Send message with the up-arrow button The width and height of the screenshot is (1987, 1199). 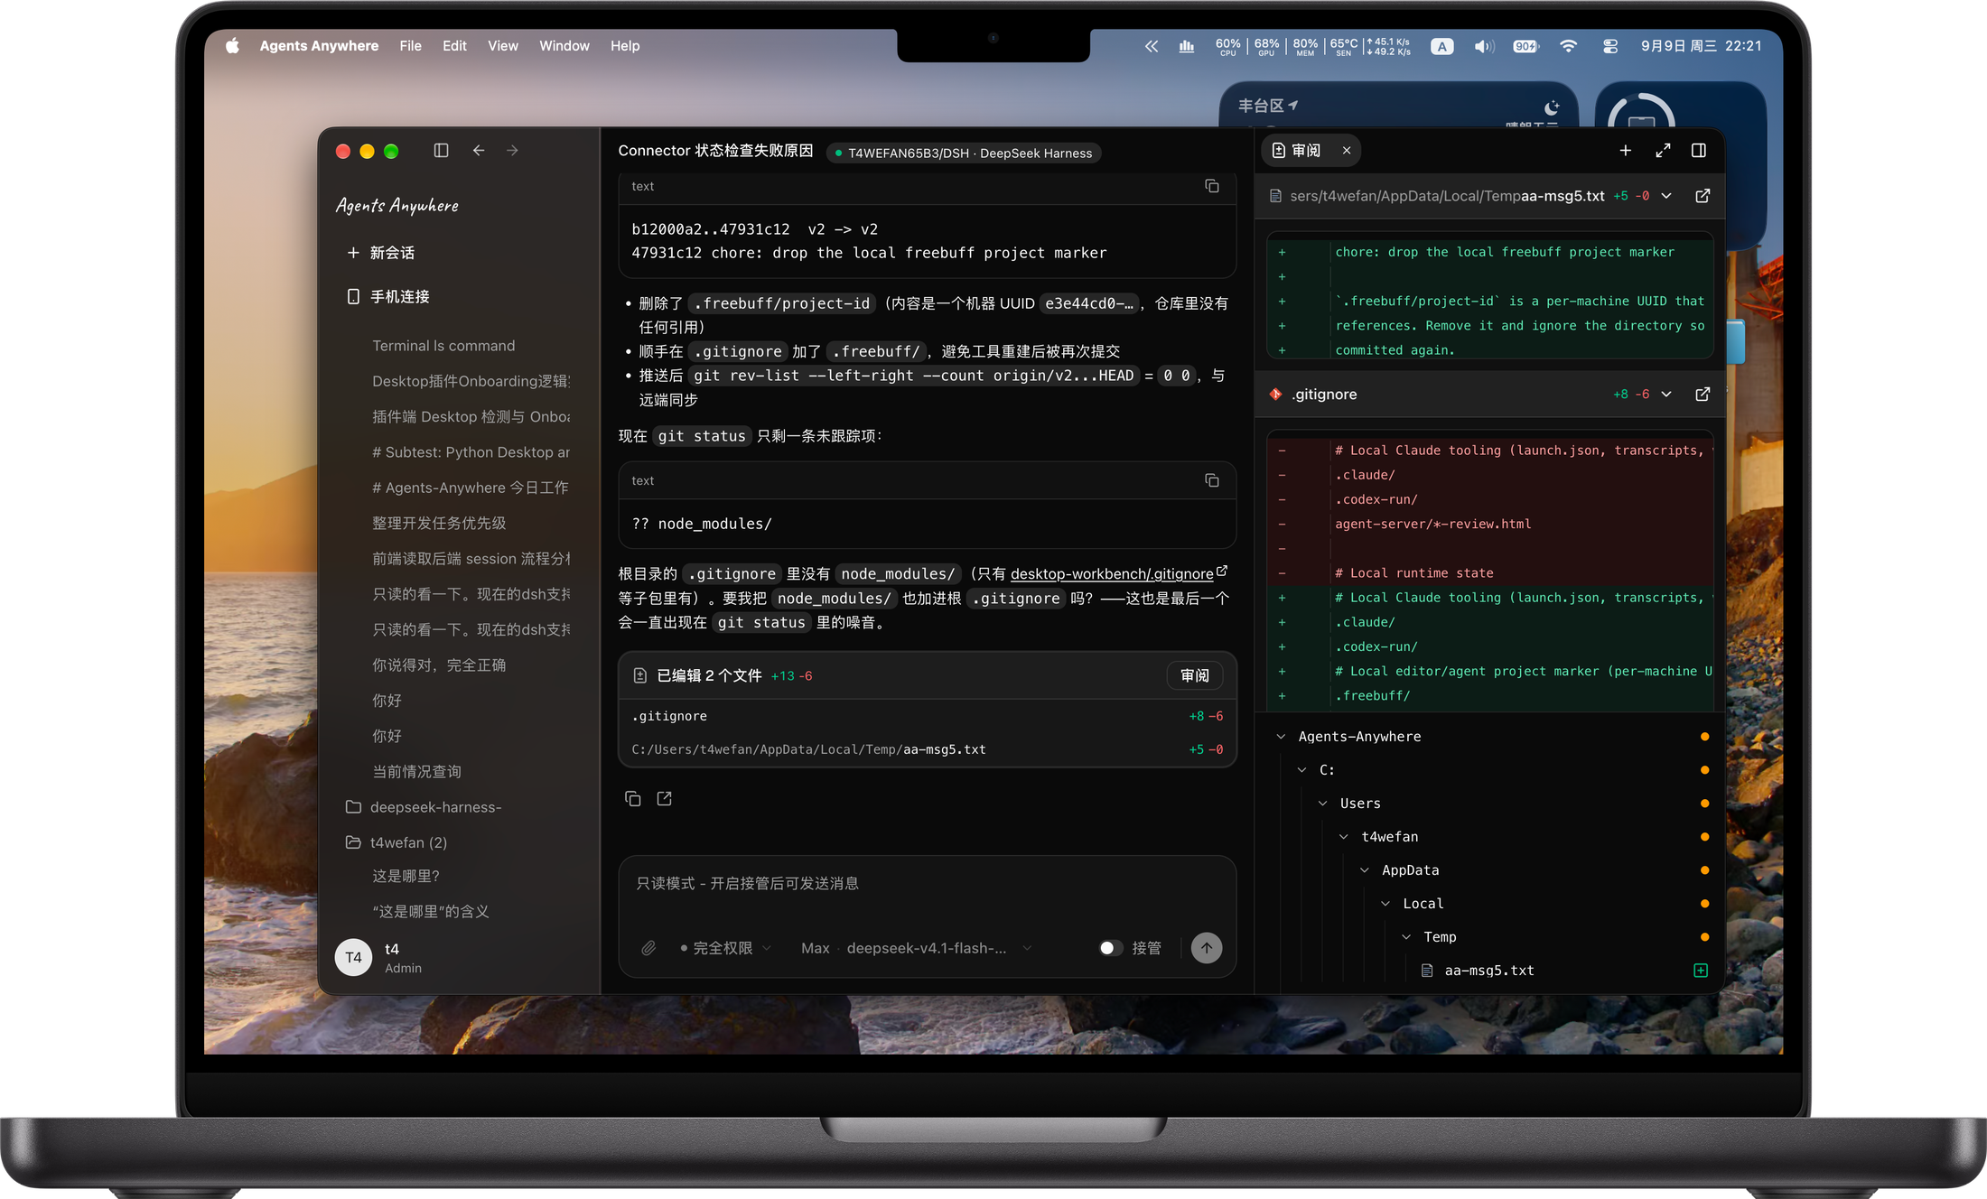click(x=1207, y=948)
